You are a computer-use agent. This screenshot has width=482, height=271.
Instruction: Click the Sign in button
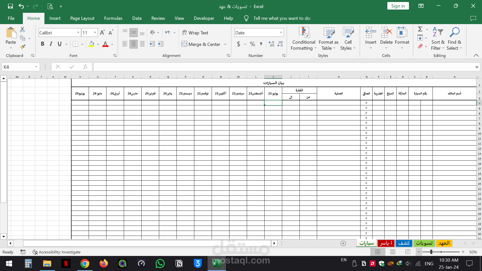pyautogui.click(x=398, y=6)
